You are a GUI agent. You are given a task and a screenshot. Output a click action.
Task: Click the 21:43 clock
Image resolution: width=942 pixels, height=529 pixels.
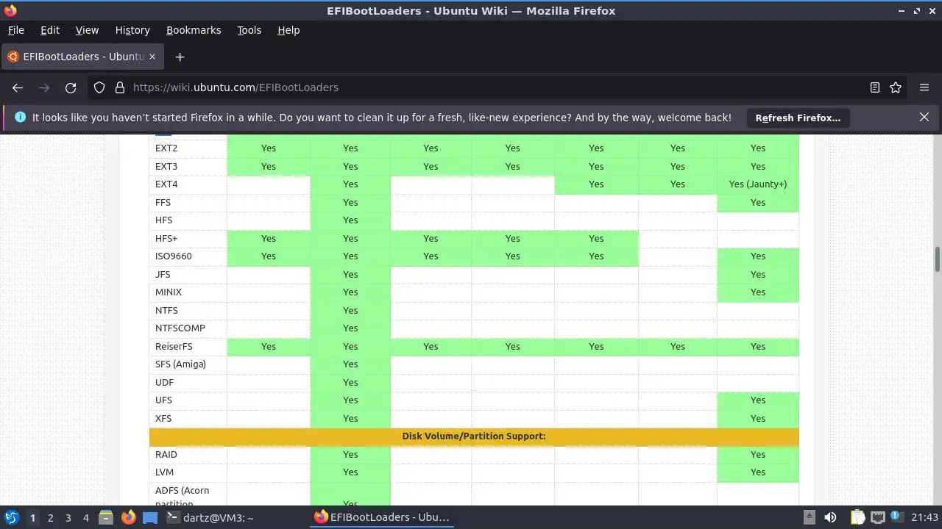coord(925,517)
